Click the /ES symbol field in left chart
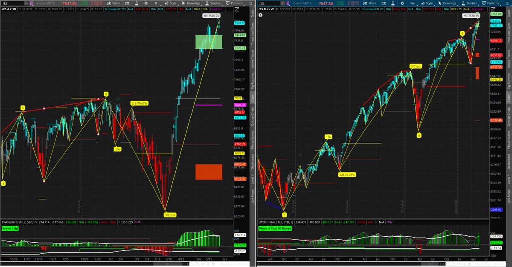Viewport: 512px width, 267px height. tap(12, 3)
